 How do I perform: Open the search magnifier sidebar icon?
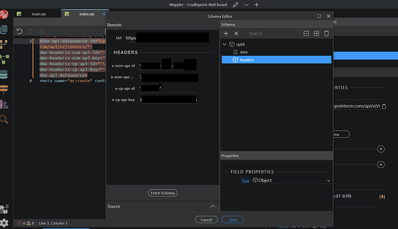coord(4,119)
